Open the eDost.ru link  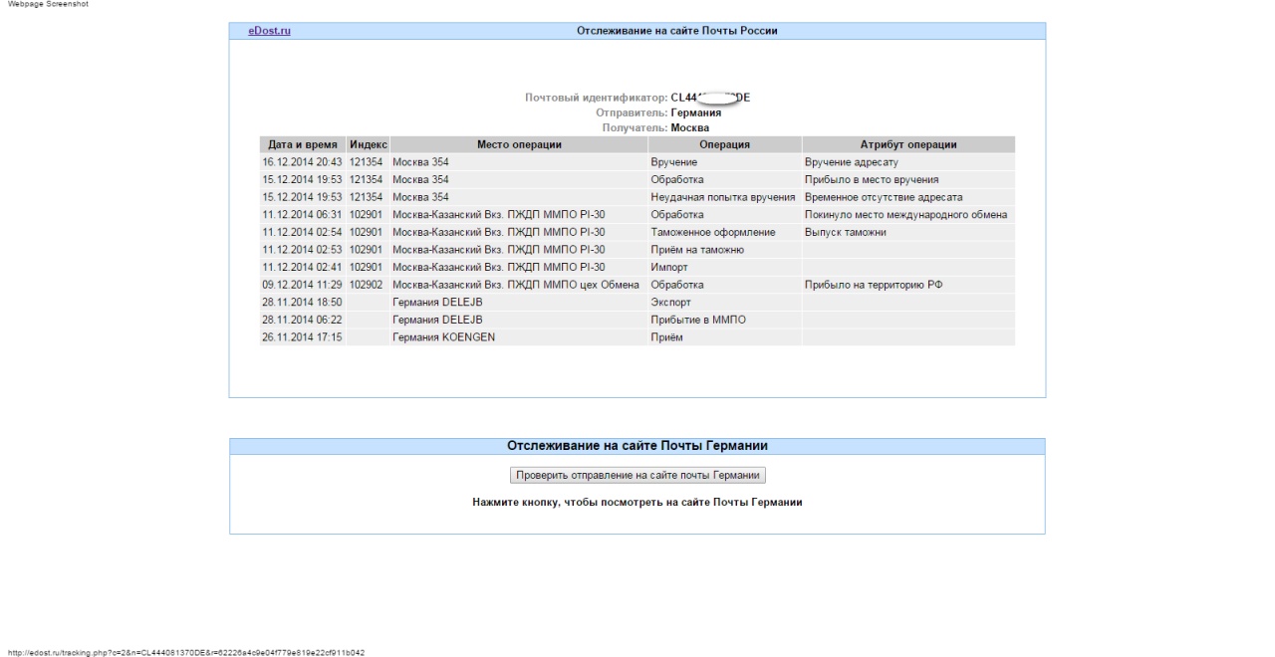click(269, 31)
